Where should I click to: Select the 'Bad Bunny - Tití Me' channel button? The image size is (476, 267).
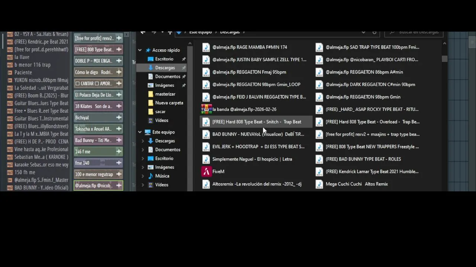tap(98, 140)
